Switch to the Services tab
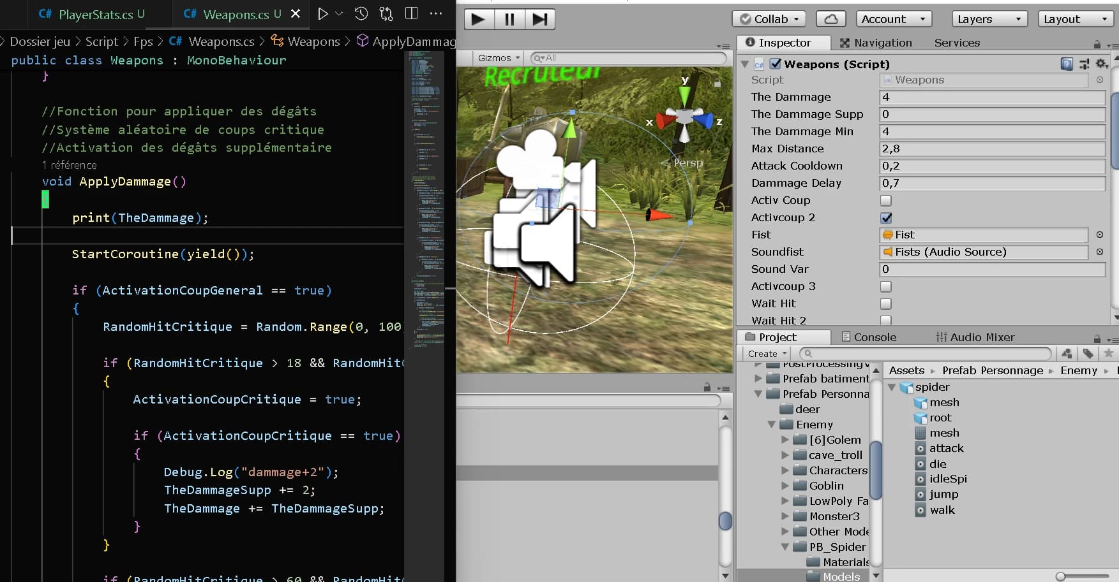This screenshot has height=582, width=1119. click(957, 43)
